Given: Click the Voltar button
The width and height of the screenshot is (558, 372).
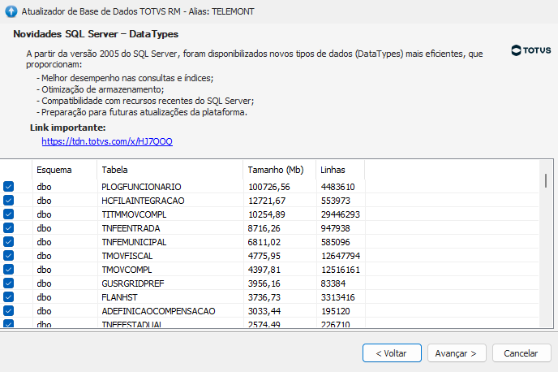Looking at the screenshot, I should pos(392,353).
